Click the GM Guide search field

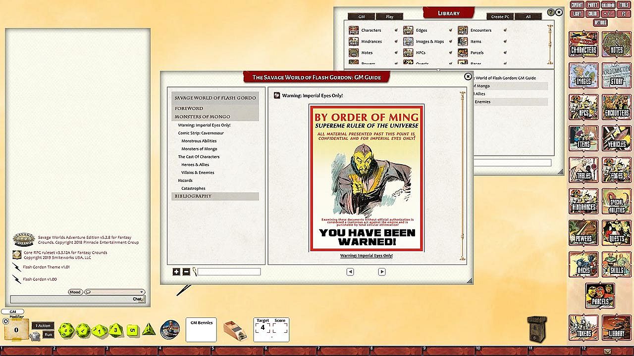click(x=229, y=271)
